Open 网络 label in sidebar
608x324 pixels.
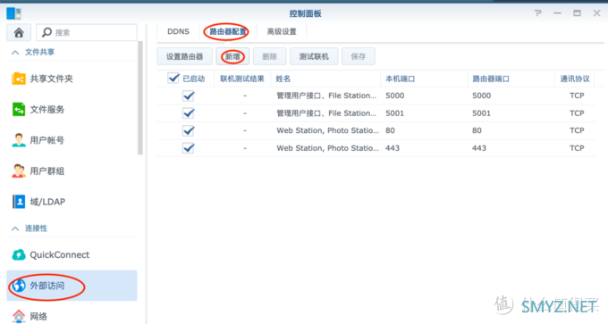(x=38, y=316)
